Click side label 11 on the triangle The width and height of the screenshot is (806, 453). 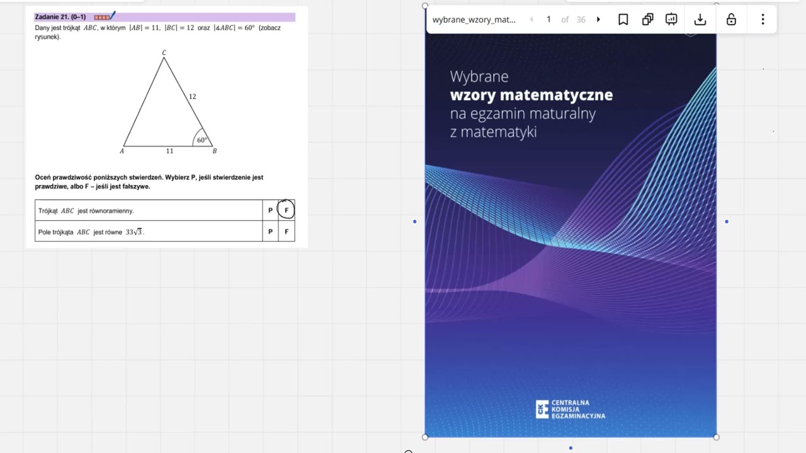coord(169,151)
